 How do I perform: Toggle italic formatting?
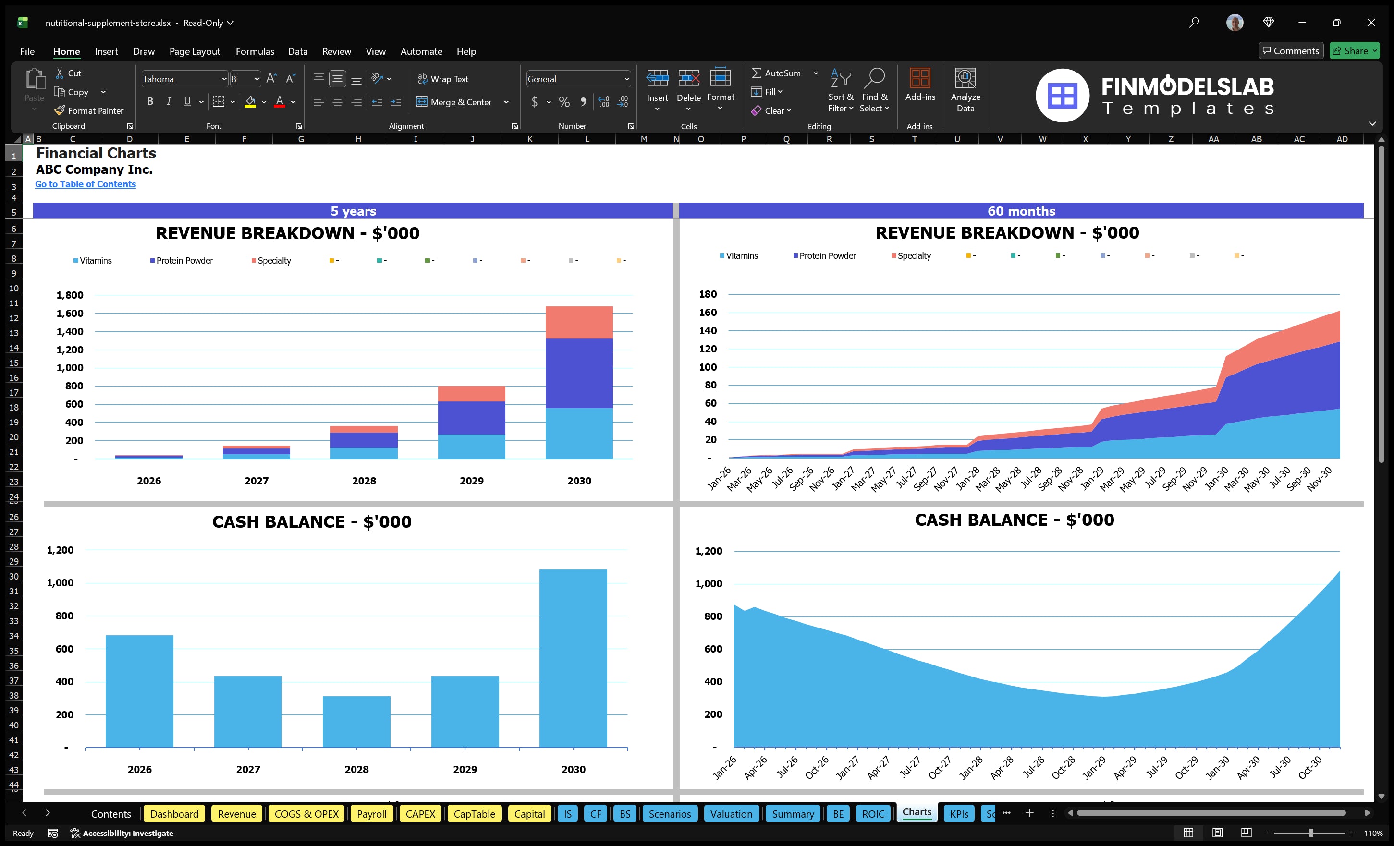point(168,102)
